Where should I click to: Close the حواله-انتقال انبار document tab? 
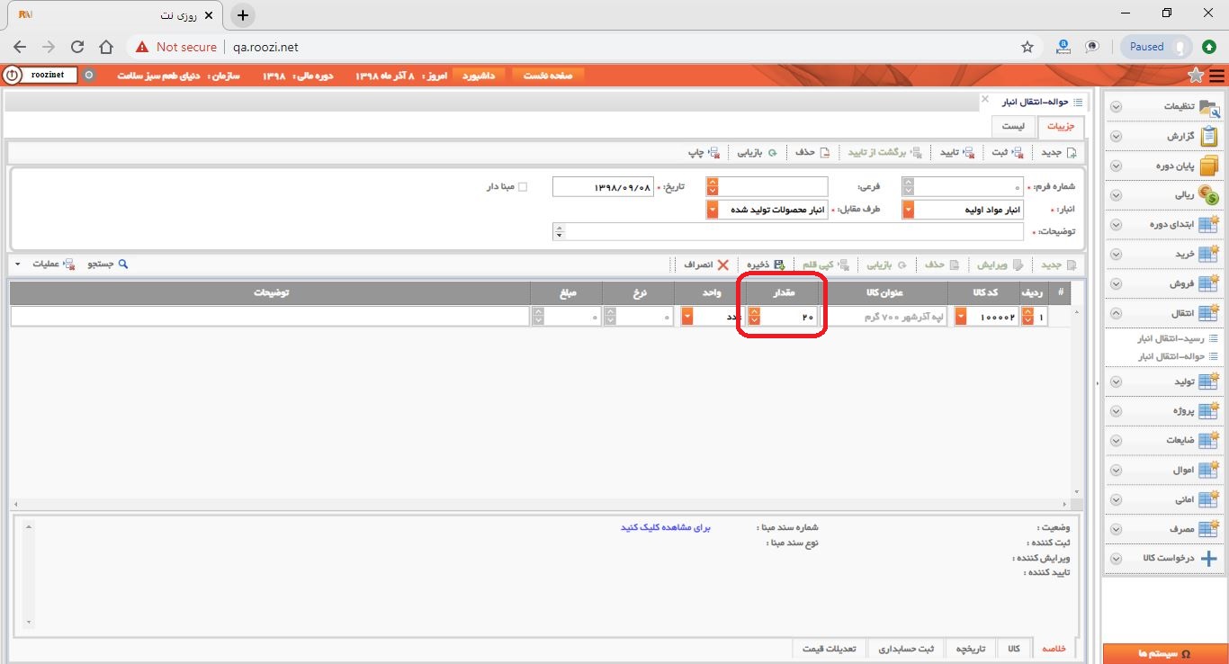[x=984, y=99]
